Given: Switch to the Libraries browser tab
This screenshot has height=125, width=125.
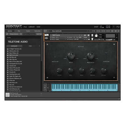Looking at the screenshot, I should [x=10, y=31].
